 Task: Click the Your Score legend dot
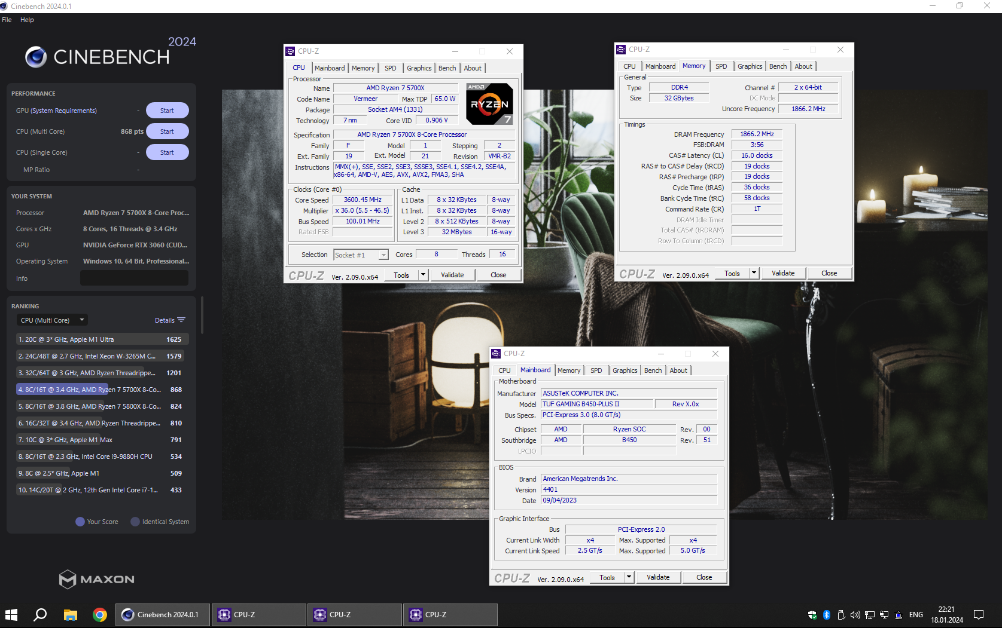click(x=80, y=522)
